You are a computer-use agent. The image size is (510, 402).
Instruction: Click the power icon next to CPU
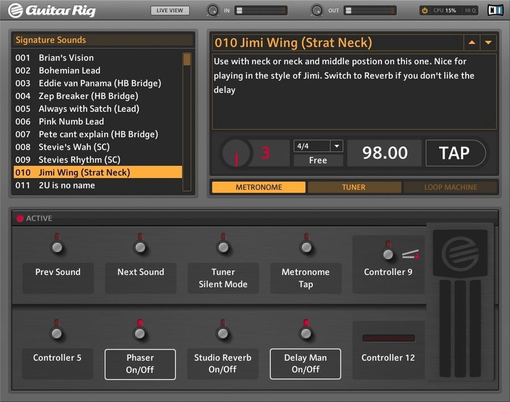424,10
